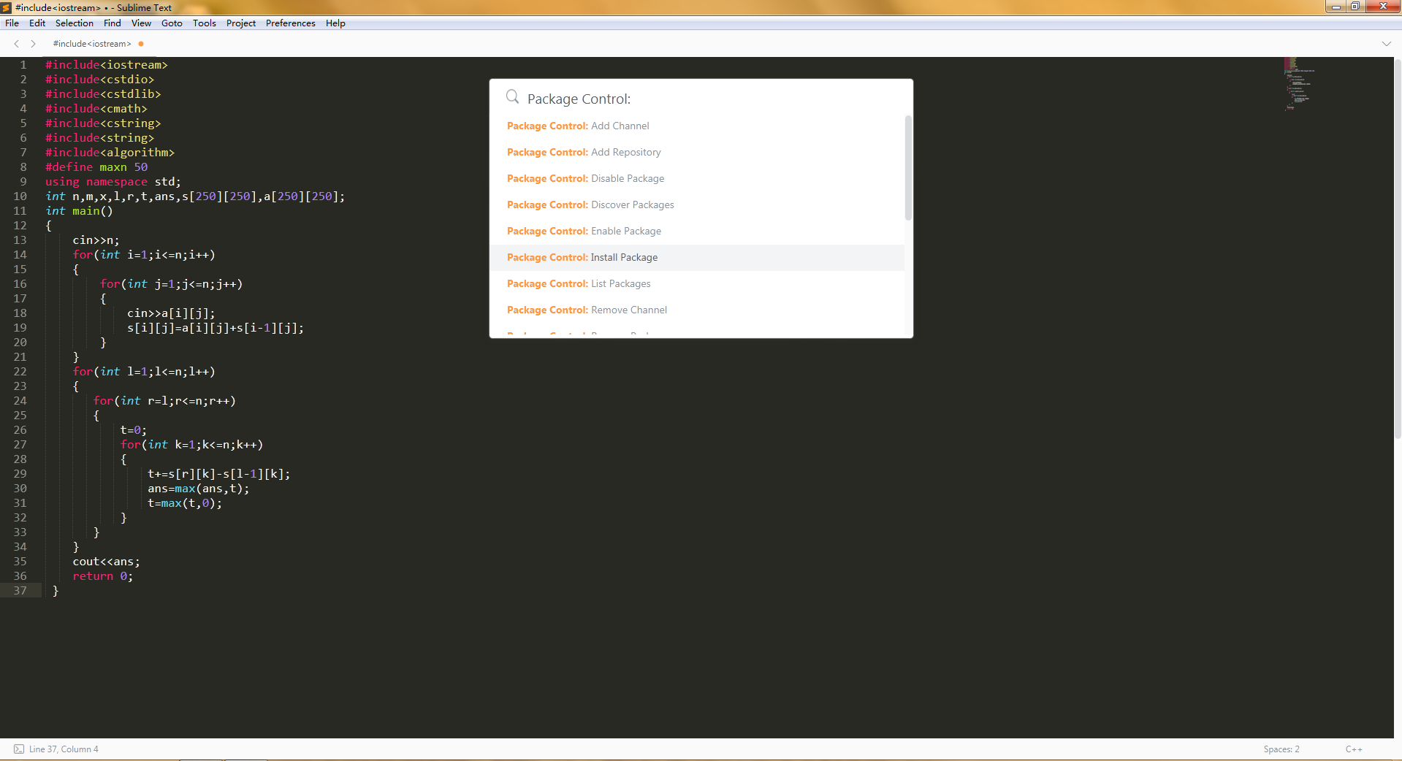Click the Sublime Text app icon in title bar
Image resolution: width=1402 pixels, height=761 pixels.
tap(7, 7)
